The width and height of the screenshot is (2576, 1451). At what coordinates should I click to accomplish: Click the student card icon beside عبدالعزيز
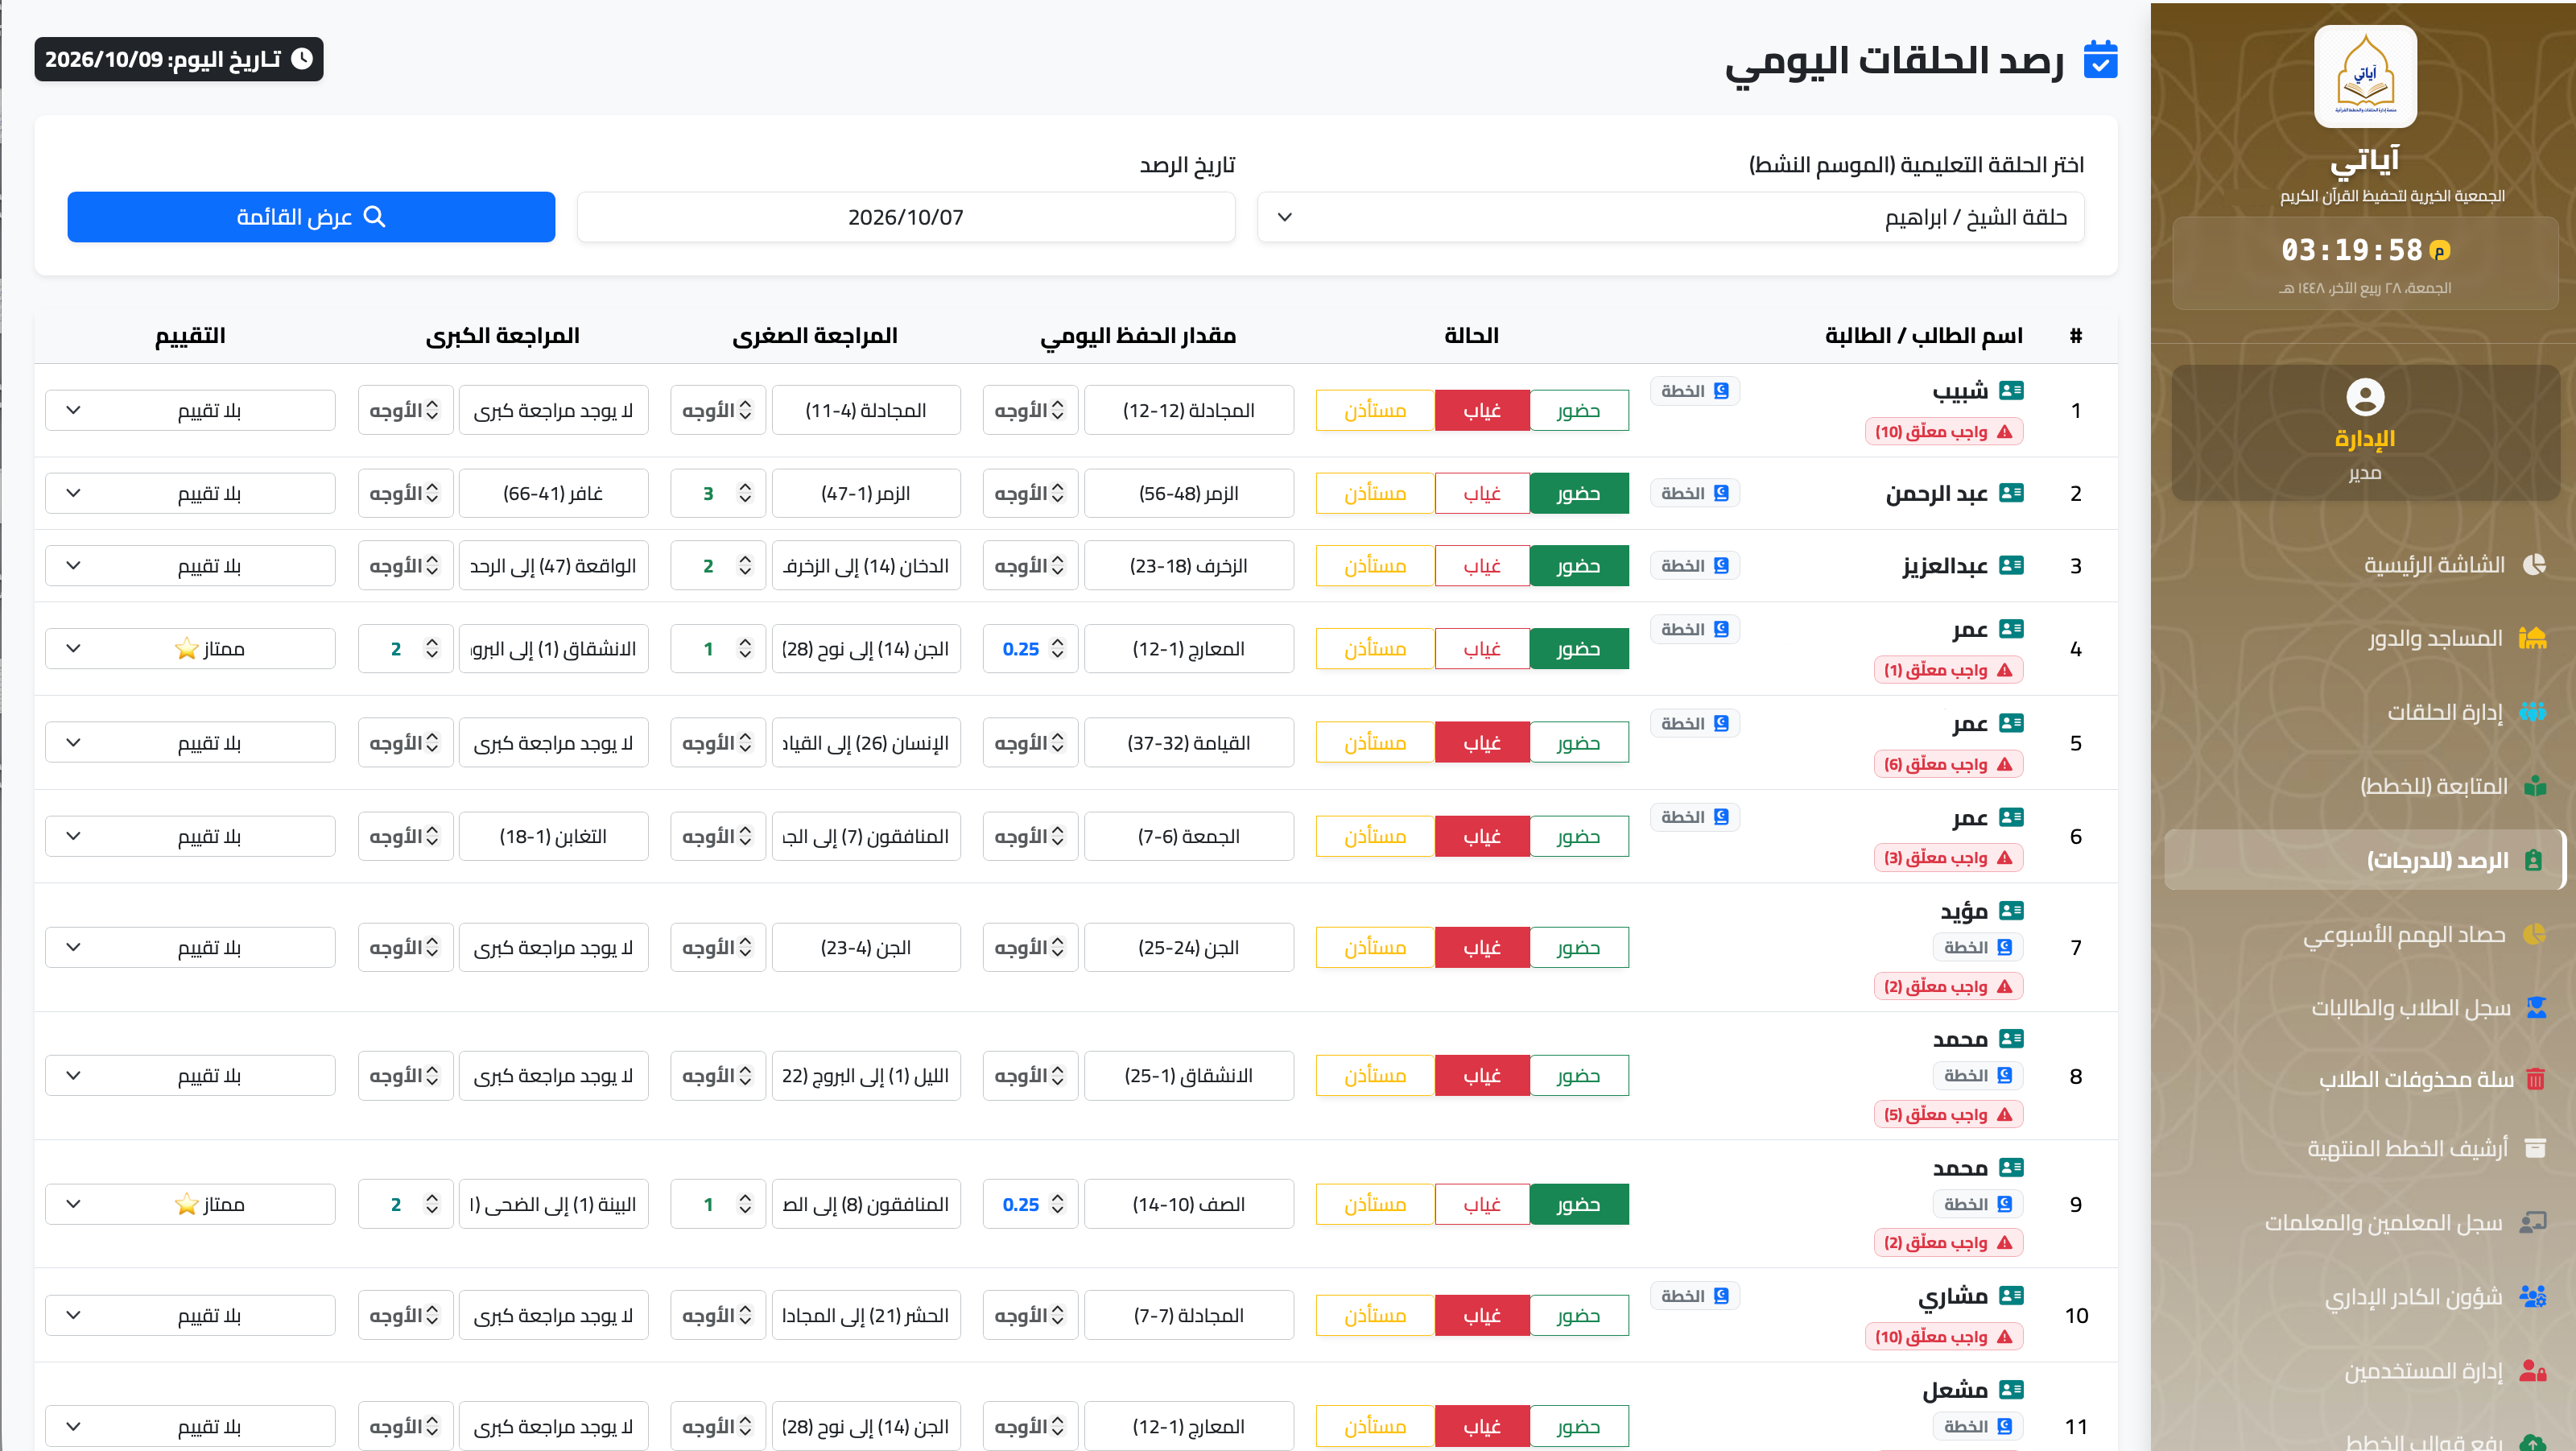(2011, 565)
